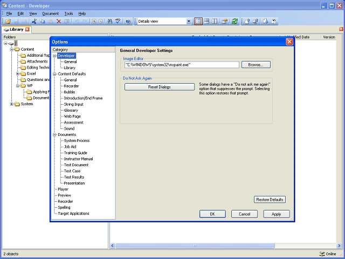Viewport: 345px width, 259px height.
Task: Click the horizontal scrollbar thumb in main window
Action: [195, 246]
